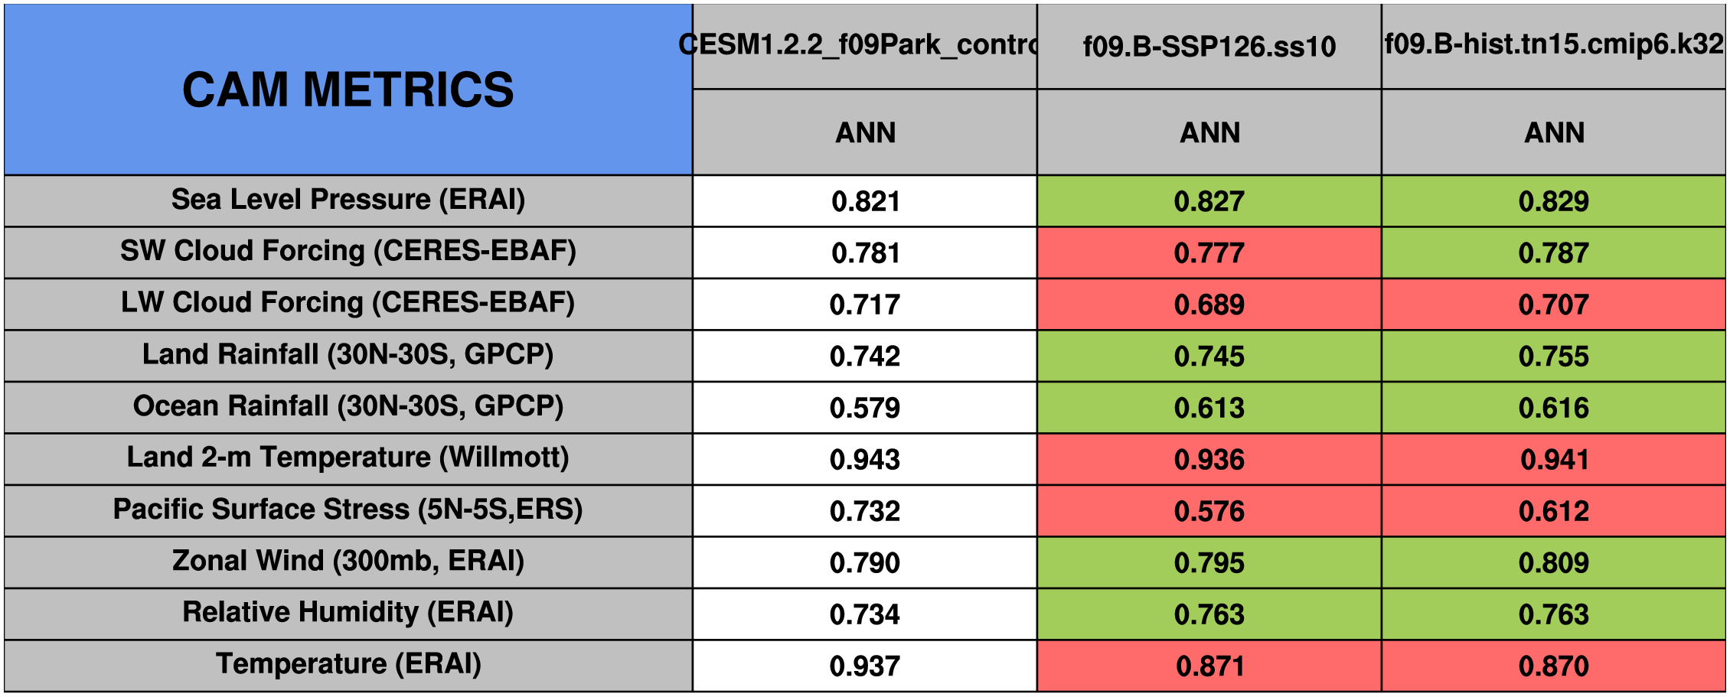Select the f09.B-hist.tn15.cmip6.k32 column header
Screen dimensions: 1730x697
pos(1553,46)
